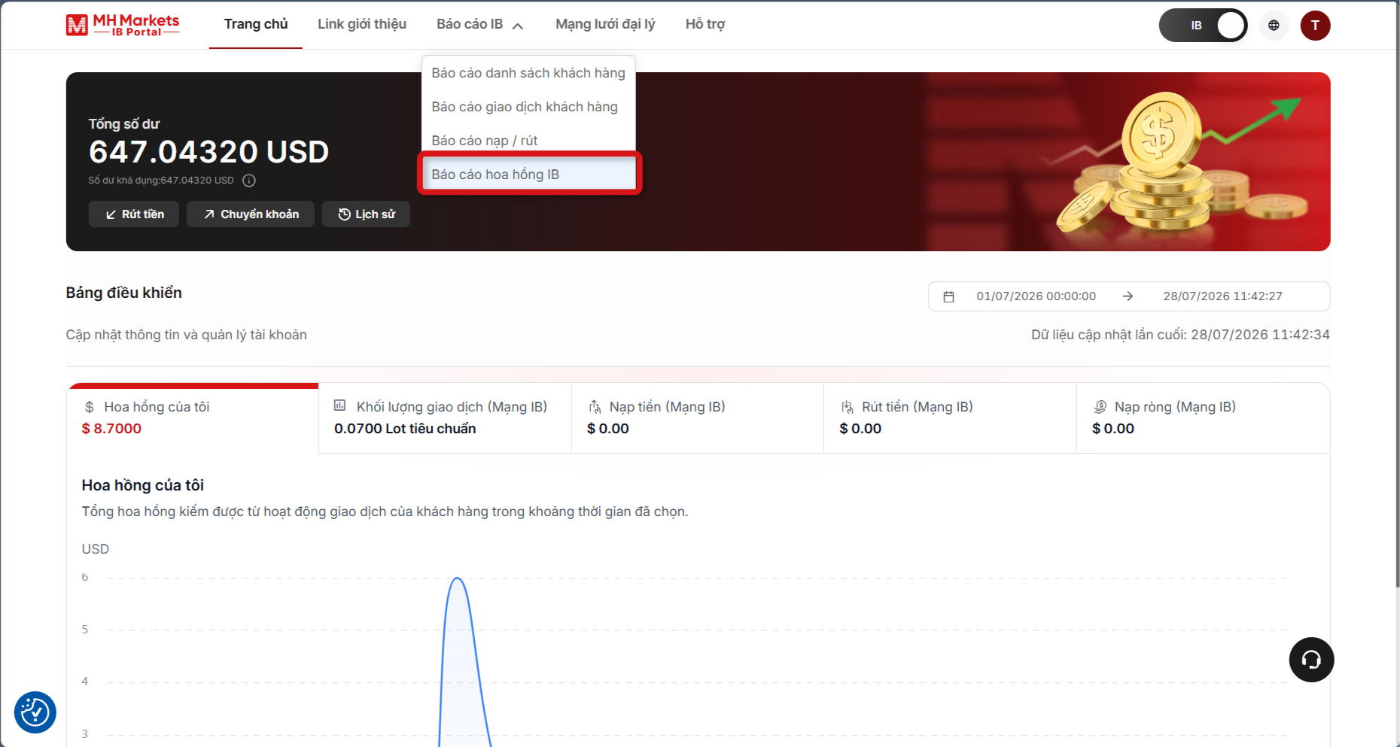Click withdraw icon beside Rút tiền (Mạng IB)

tap(847, 407)
